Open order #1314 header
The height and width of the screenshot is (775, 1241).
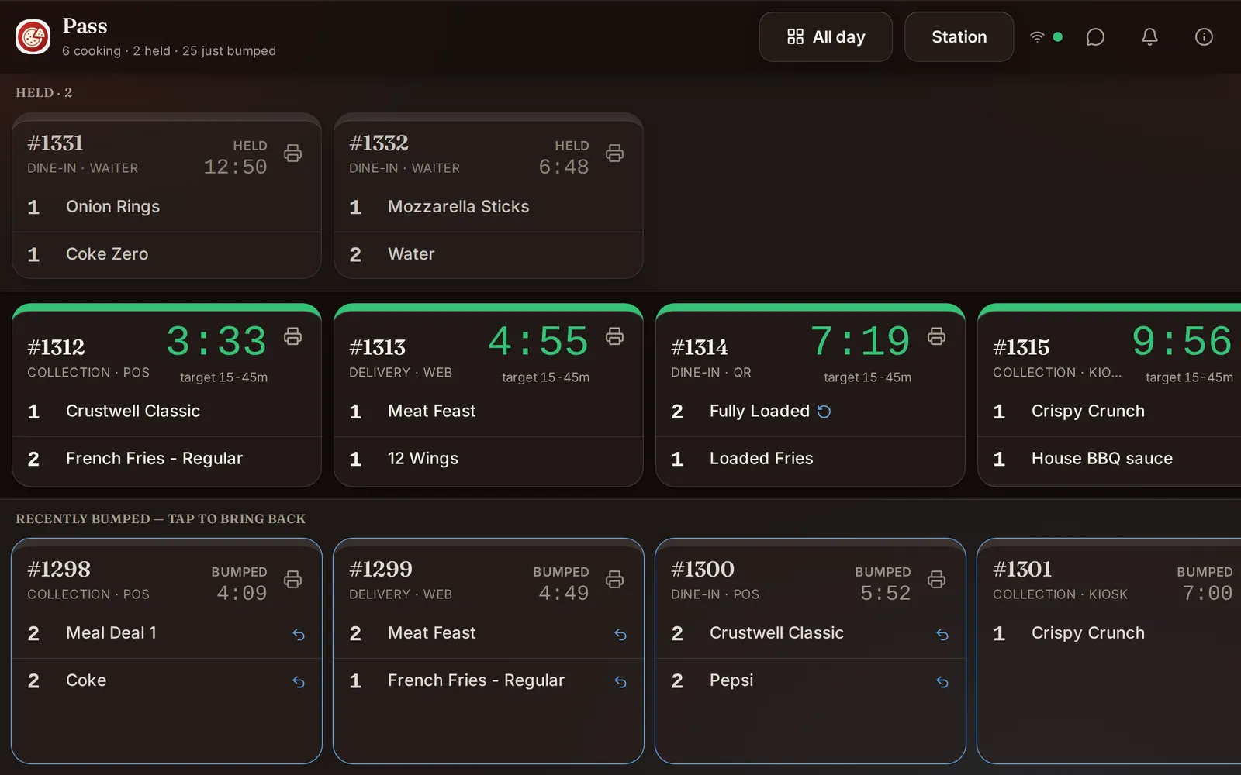coord(811,350)
